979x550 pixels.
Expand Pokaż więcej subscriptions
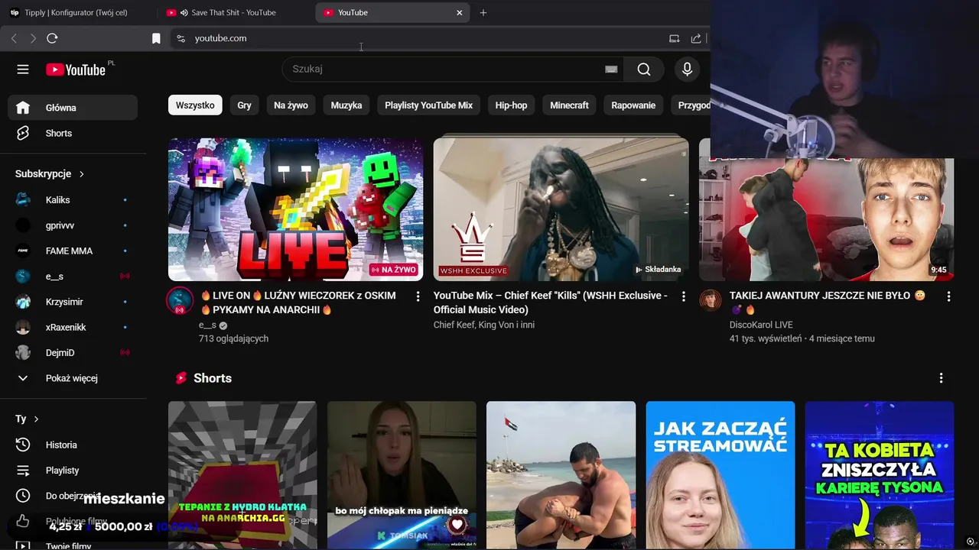tap(73, 378)
